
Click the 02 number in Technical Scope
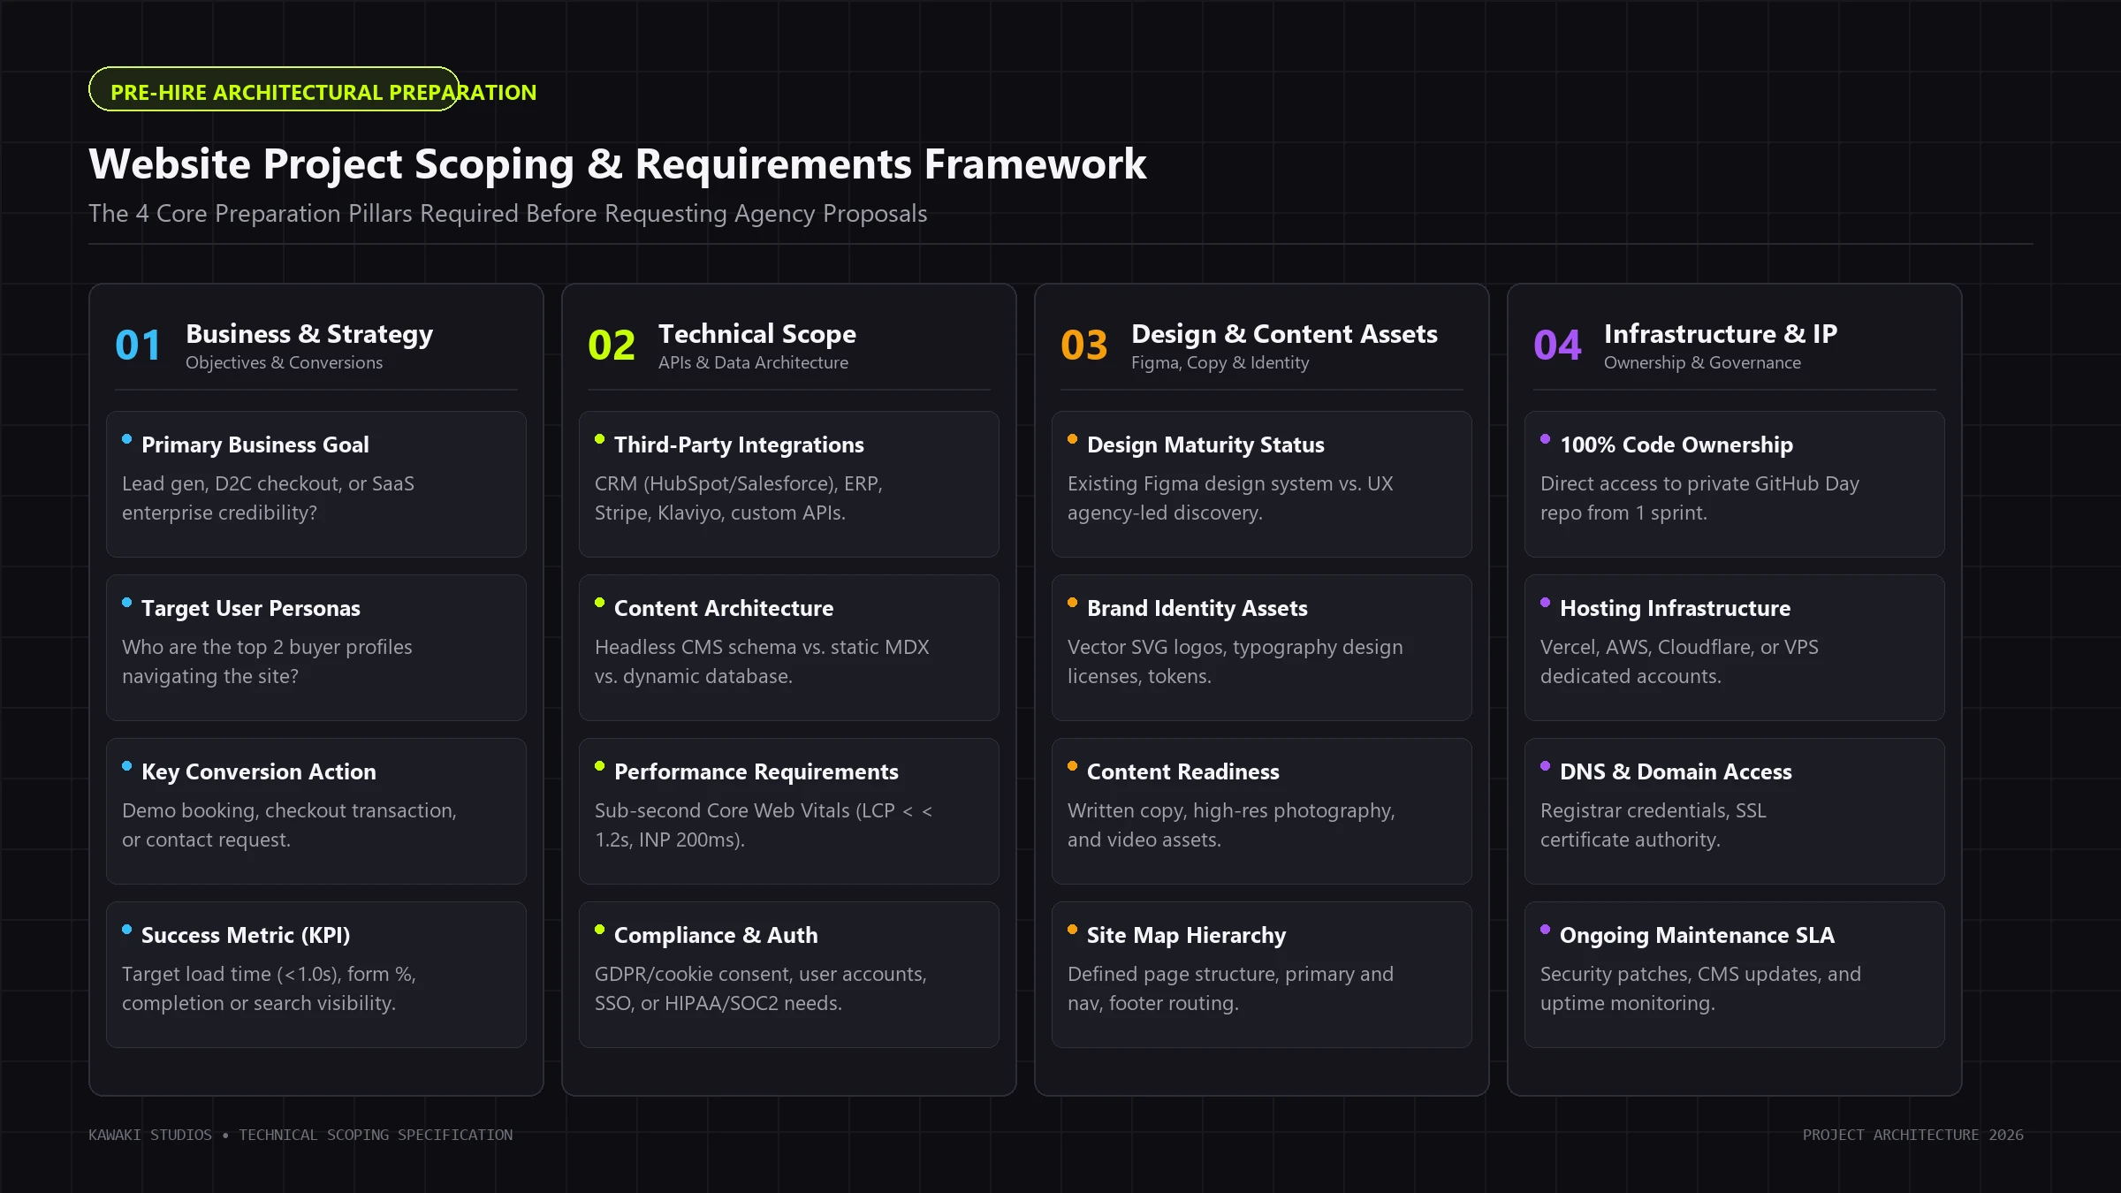[x=612, y=346]
